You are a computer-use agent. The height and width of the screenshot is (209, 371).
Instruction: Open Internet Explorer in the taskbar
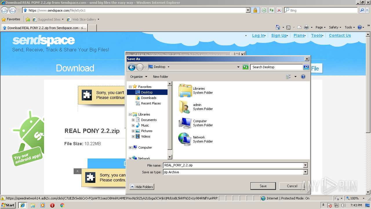tap(22, 205)
